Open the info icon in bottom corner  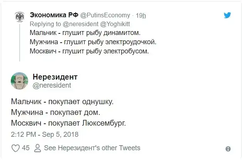click(x=228, y=149)
